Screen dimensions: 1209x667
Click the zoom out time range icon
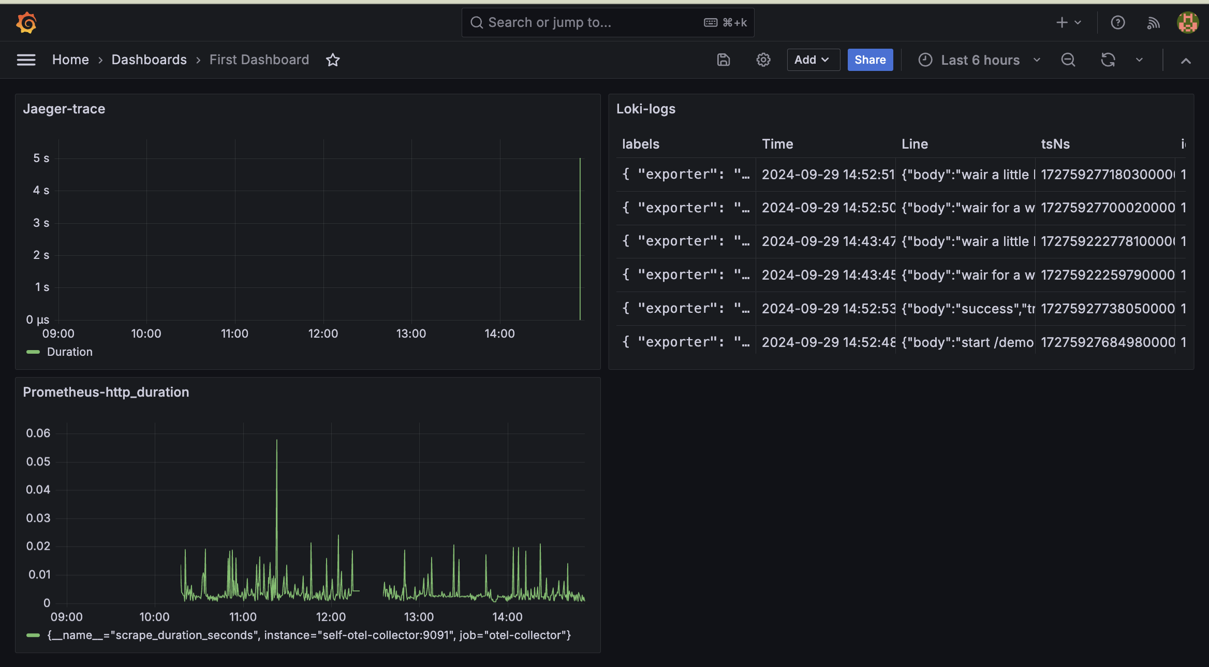1068,60
